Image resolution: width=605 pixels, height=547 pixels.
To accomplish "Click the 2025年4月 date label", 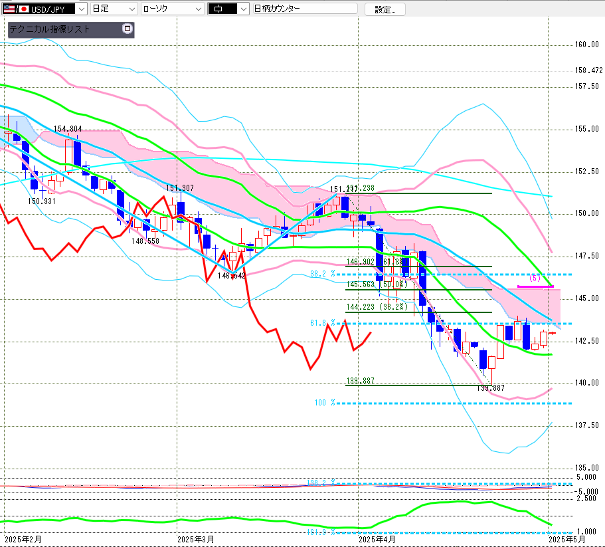I will [377, 539].
